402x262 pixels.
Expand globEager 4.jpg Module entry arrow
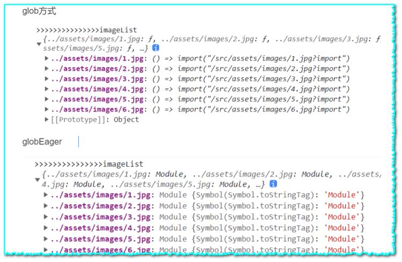46,228
